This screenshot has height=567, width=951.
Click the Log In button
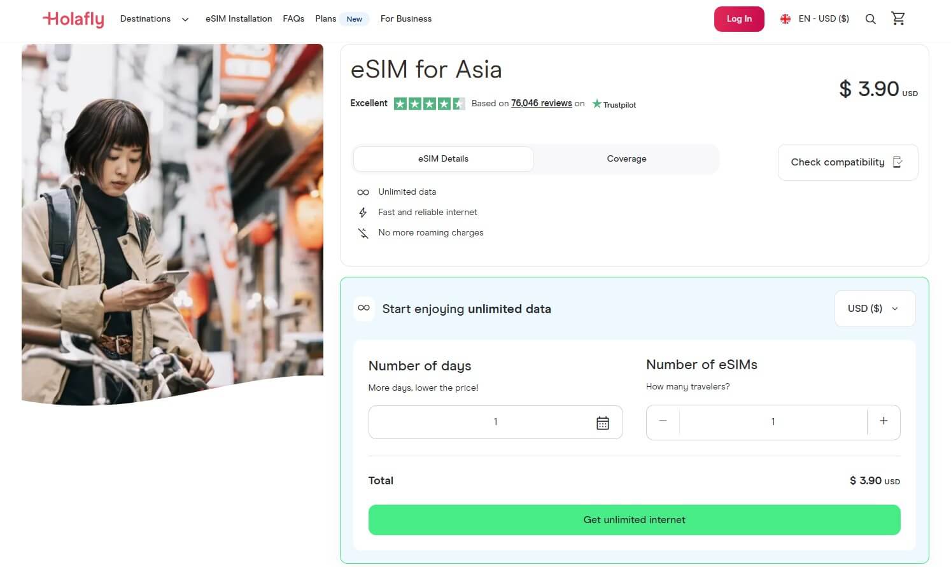coord(739,19)
